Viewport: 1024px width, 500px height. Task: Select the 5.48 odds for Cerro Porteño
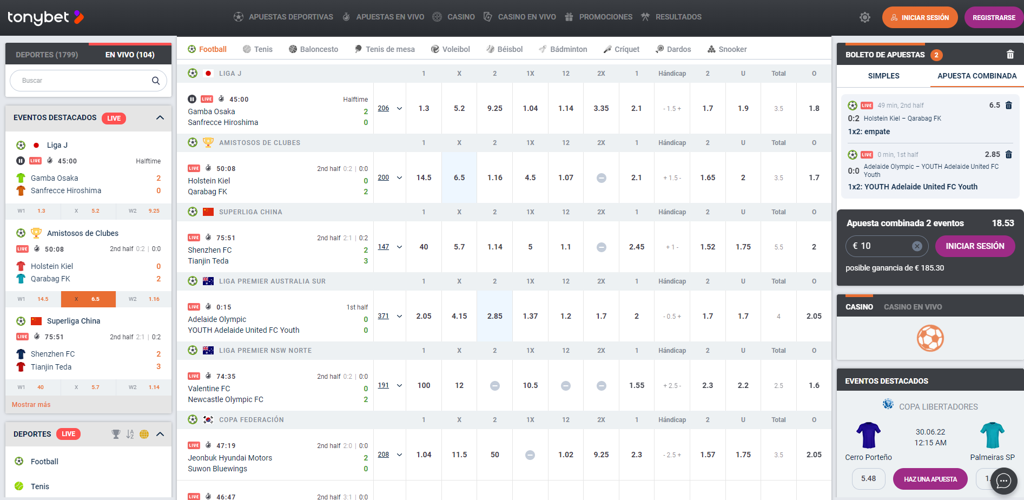click(x=868, y=479)
